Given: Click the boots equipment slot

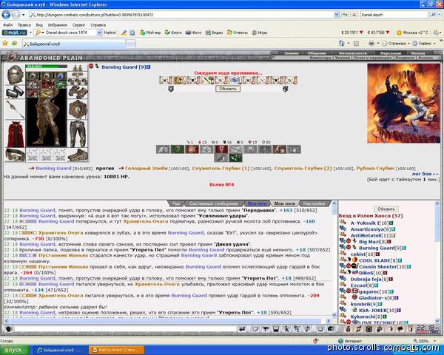Looking at the screenshot, I should tap(78, 155).
